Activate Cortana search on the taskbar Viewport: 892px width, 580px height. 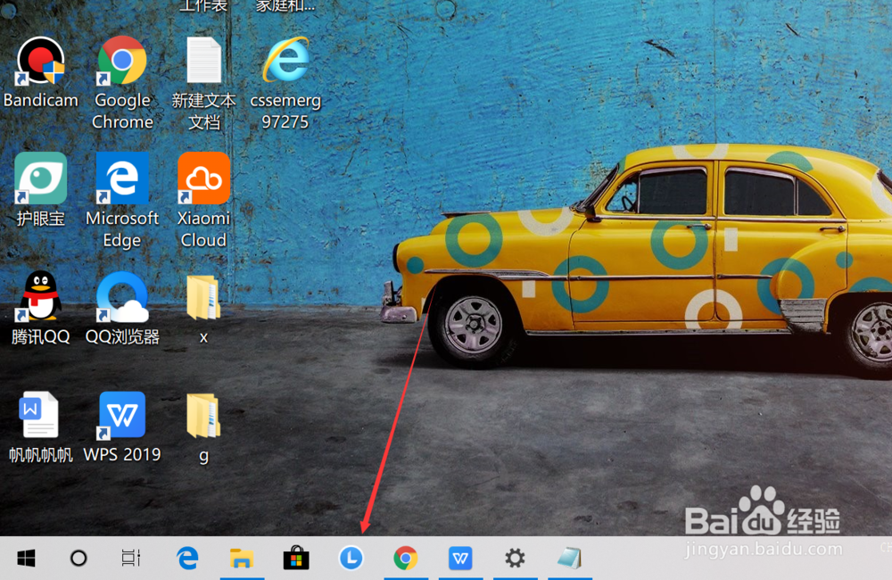tap(78, 558)
